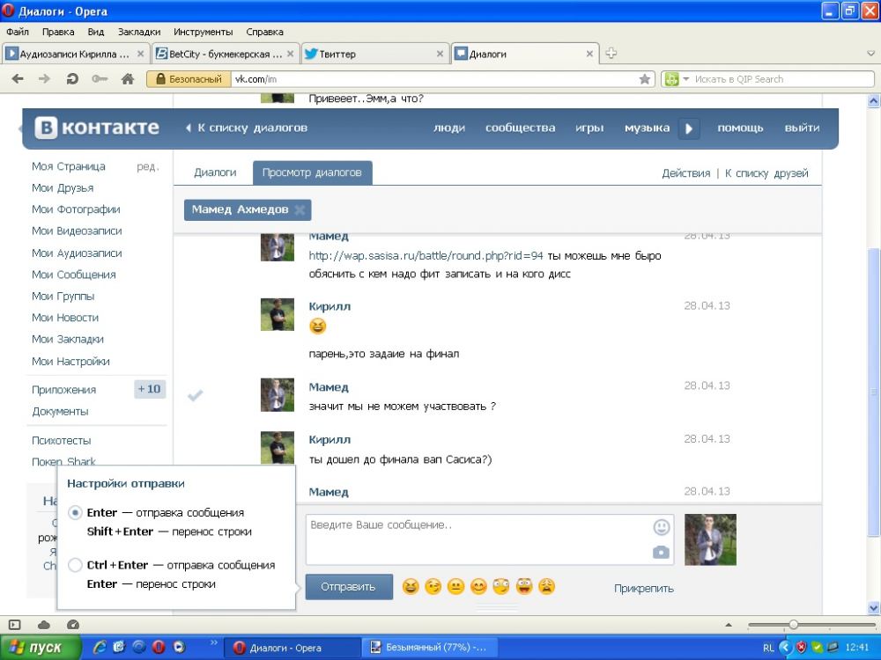Reload the page with the refresh icon
Image resolution: width=881 pixels, height=660 pixels.
[x=72, y=79]
